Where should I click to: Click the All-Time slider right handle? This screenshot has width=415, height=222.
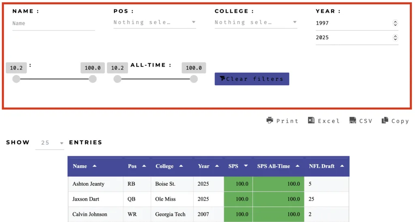[x=194, y=79]
